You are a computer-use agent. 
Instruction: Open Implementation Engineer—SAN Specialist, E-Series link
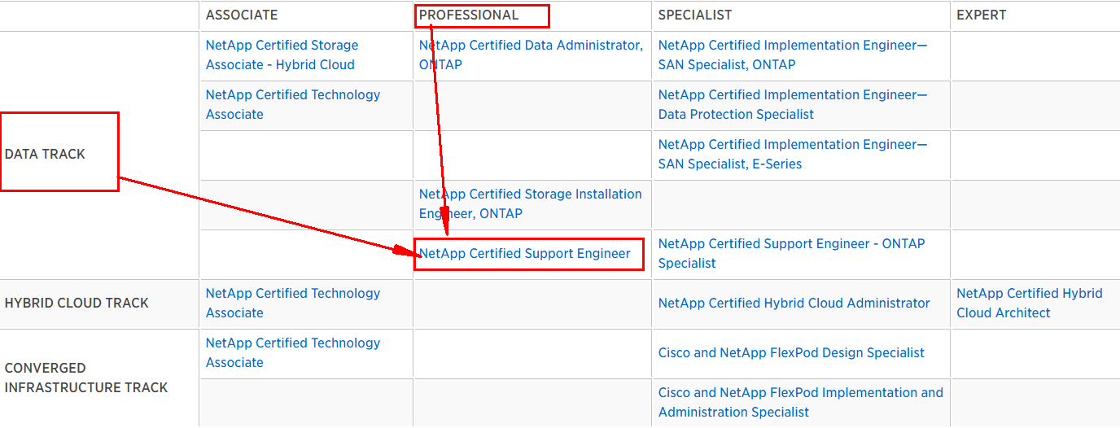792,155
